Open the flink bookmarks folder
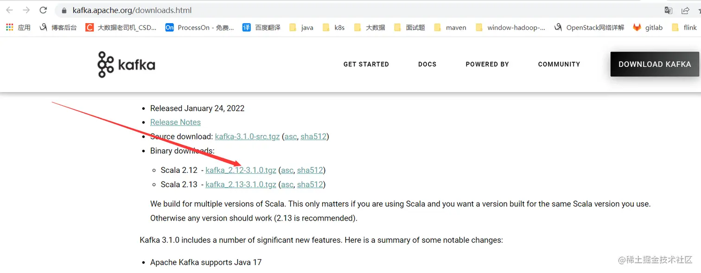Screen dimensions: 701x273 [684, 27]
